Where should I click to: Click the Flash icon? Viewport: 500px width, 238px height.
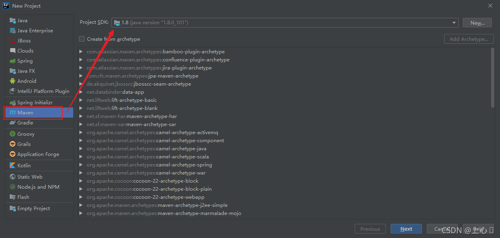click(13, 197)
